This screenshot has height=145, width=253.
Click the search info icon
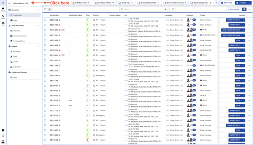click(173, 9)
